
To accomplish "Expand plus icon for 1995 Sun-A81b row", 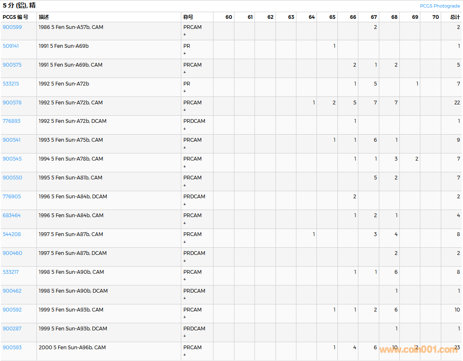I will point(185,185).
